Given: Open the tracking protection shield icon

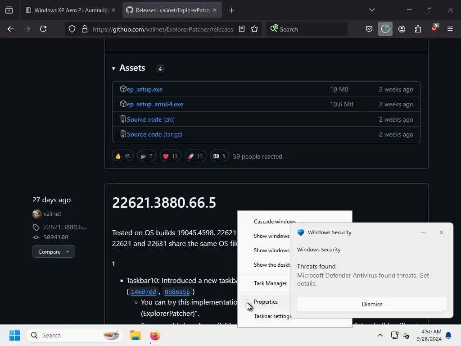Looking at the screenshot, I should coord(72,29).
